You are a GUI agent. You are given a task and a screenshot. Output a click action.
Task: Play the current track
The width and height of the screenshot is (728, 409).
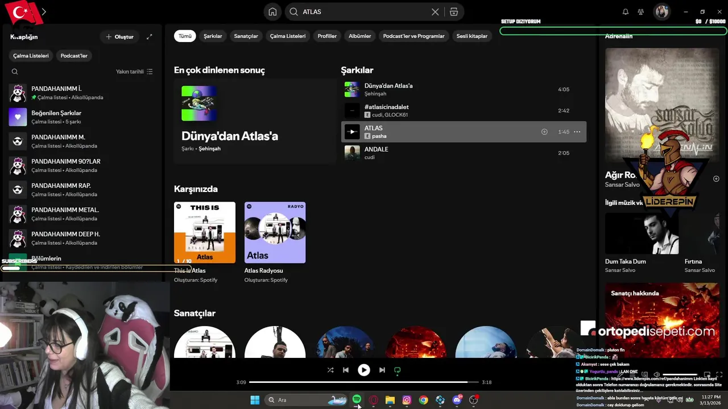pos(363,370)
